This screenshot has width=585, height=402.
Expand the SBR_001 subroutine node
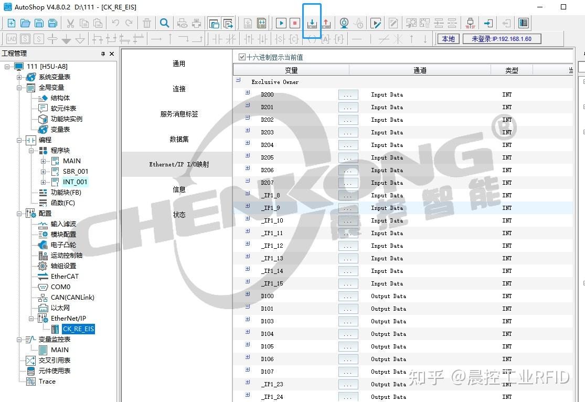[x=43, y=172]
